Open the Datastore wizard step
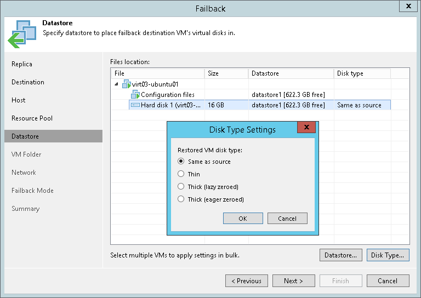The height and width of the screenshot is (298, 421). coord(53,136)
